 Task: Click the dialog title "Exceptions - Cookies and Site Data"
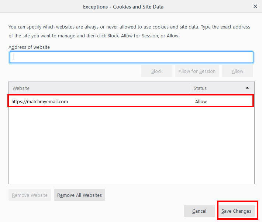pyautogui.click(x=123, y=7)
